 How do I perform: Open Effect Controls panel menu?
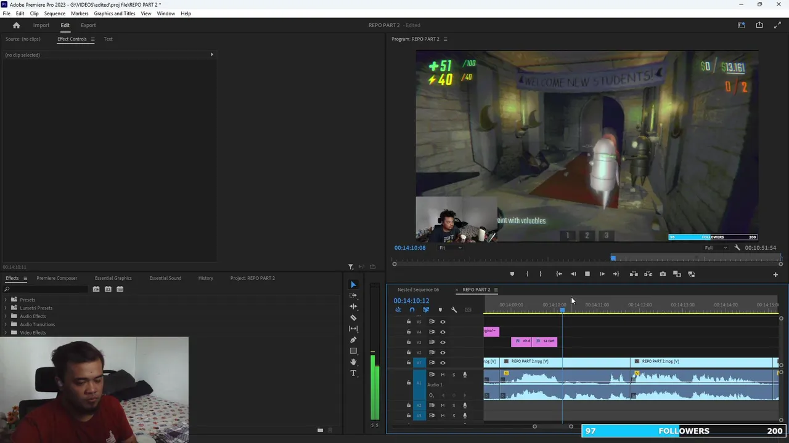(x=92, y=39)
